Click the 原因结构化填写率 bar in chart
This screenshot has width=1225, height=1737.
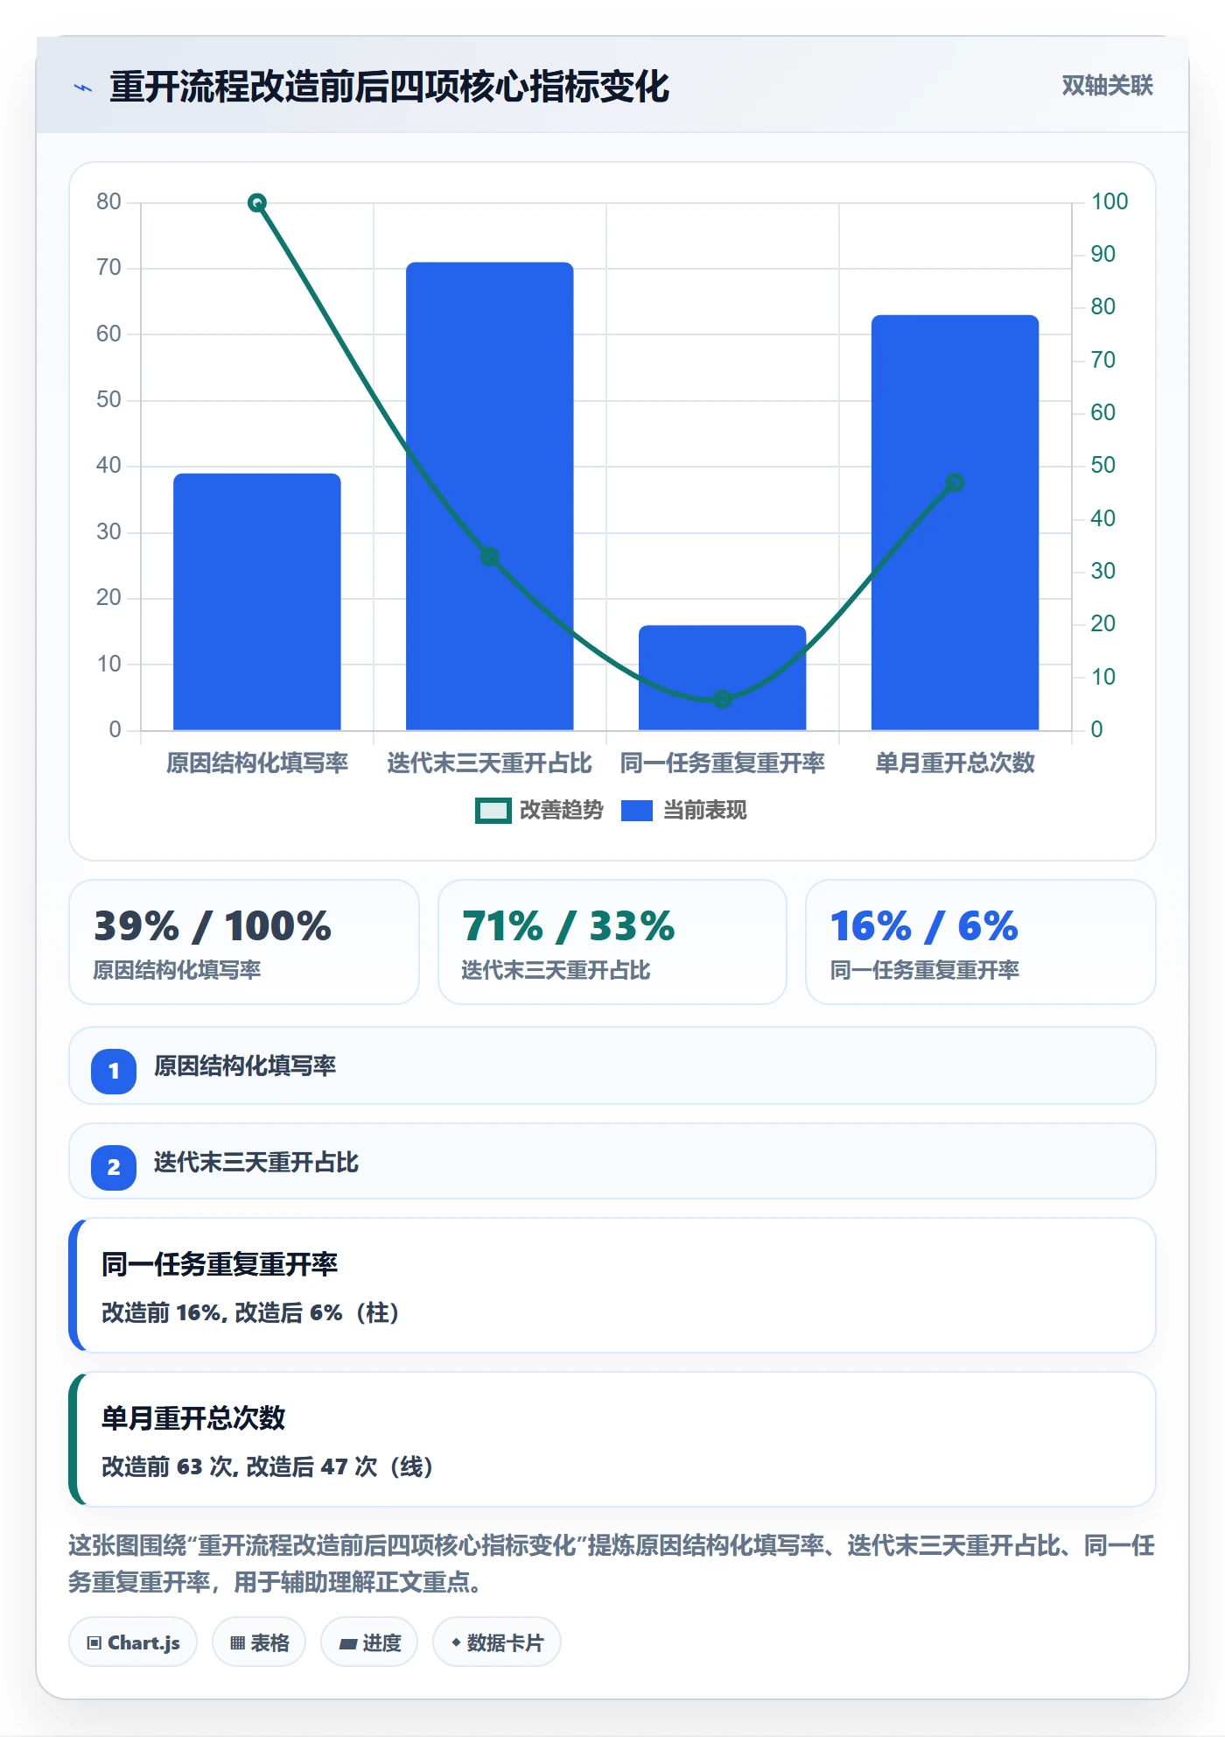tap(257, 602)
